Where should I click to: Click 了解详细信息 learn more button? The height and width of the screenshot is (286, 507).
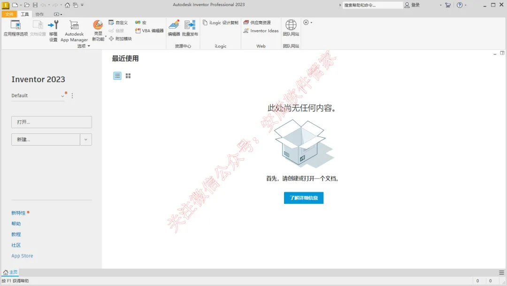click(304, 198)
